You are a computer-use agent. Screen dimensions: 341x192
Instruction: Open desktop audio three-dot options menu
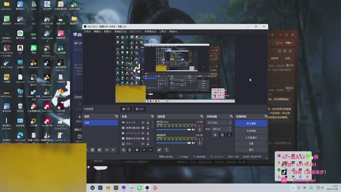(199, 143)
